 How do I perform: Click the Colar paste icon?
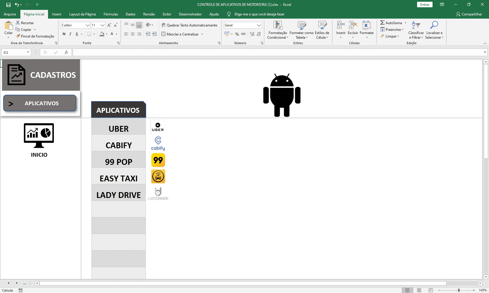pos(8,26)
